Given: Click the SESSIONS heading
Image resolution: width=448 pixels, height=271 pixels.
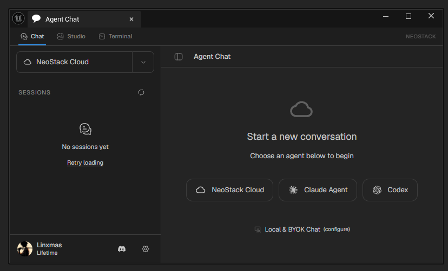Looking at the screenshot, I should [34, 92].
